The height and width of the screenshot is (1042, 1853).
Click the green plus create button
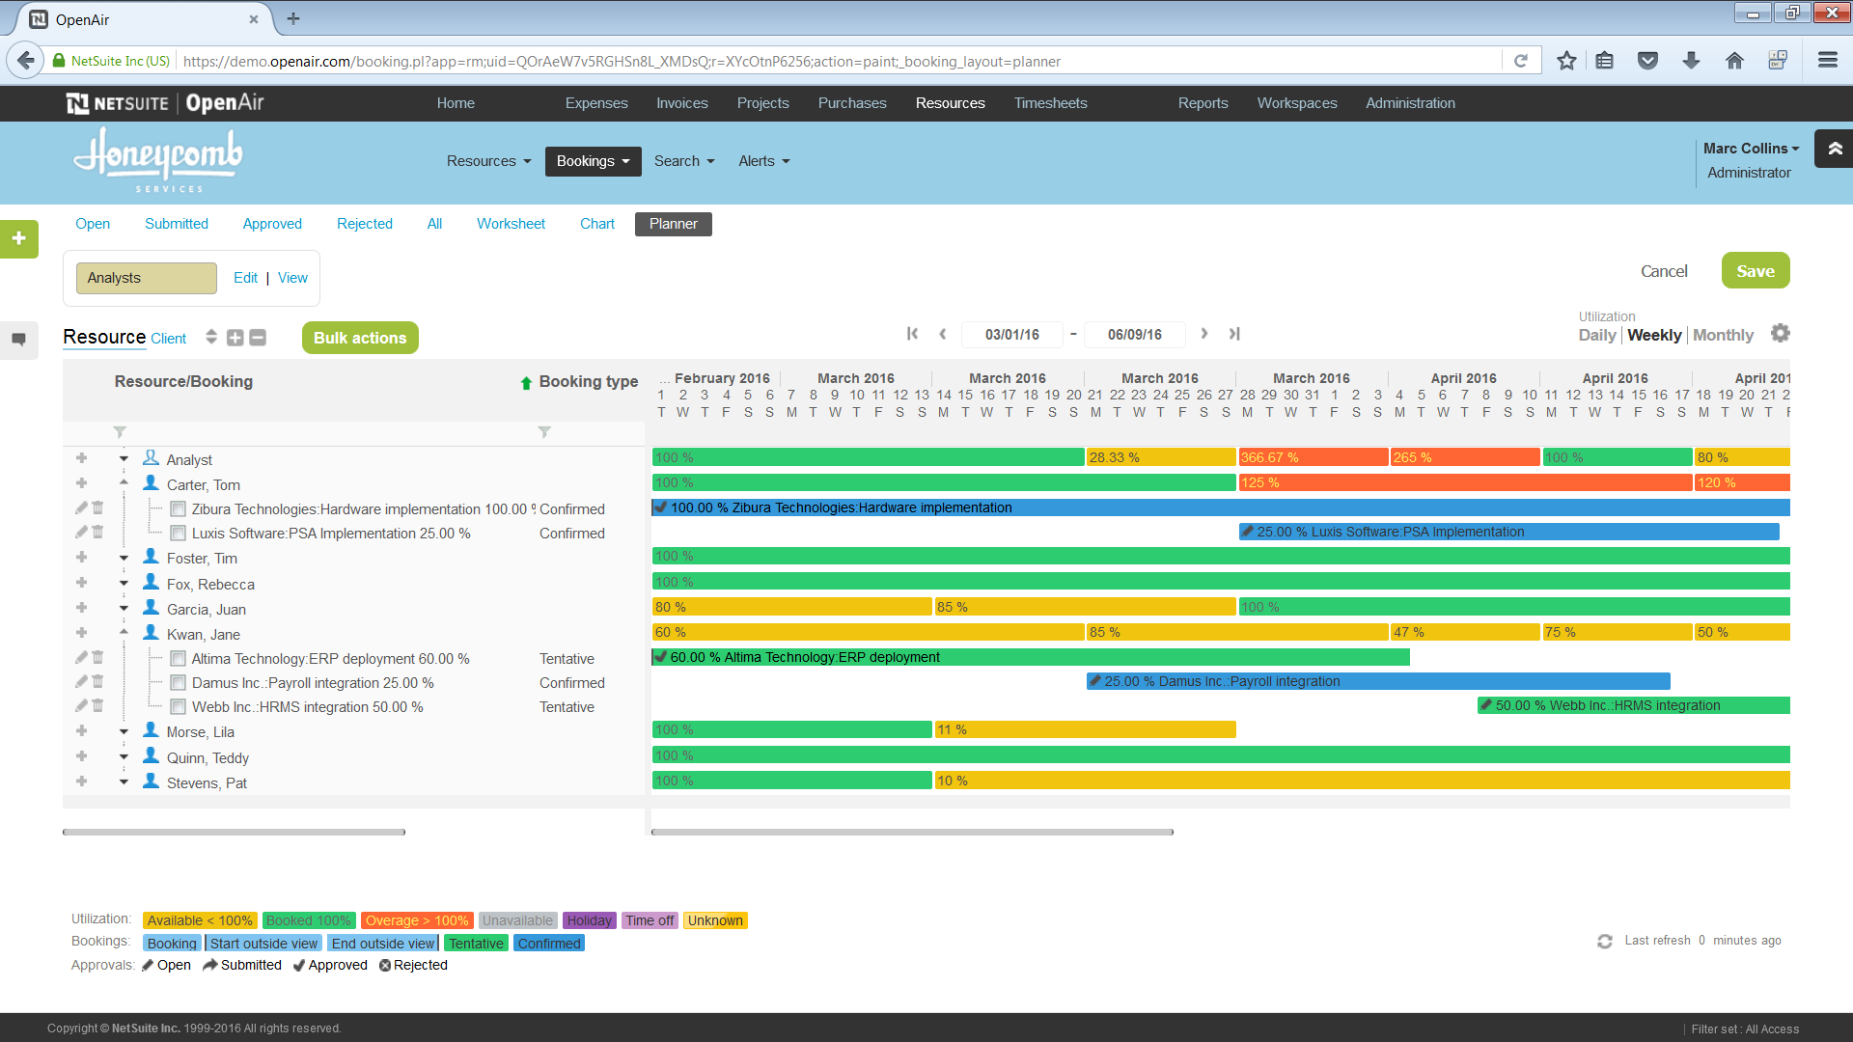(18, 238)
